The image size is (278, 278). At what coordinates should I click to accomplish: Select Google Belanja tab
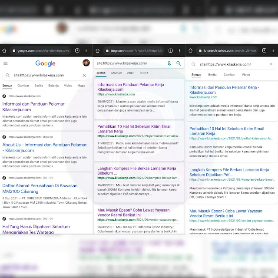[53, 86]
